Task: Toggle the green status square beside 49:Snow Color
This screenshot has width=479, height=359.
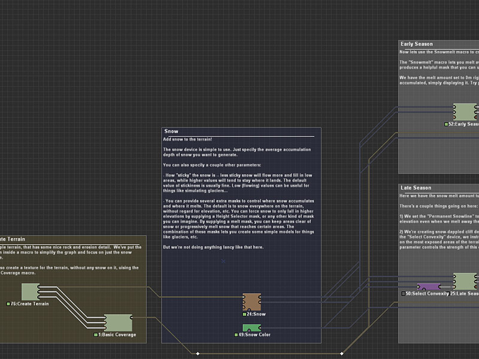Action: coord(236,334)
